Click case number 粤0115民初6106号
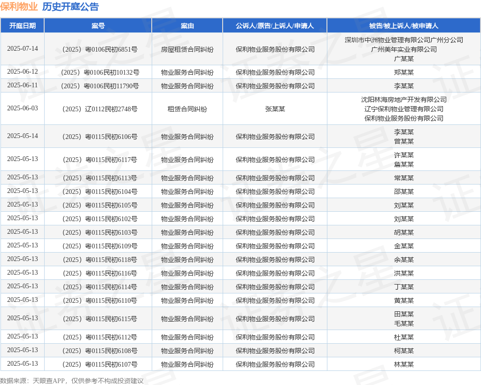The width and height of the screenshot is (481, 385). click(100, 137)
